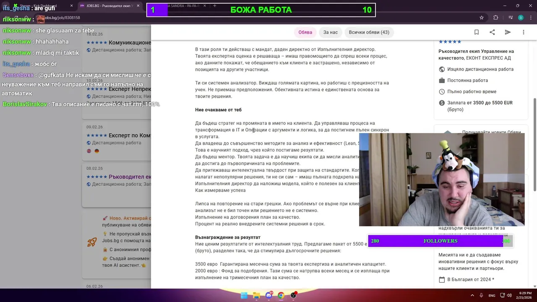Open File Explorer from taskbar
The height and width of the screenshot is (302, 537).
point(256,295)
